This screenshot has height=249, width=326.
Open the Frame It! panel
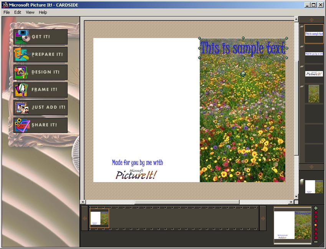[x=41, y=90]
